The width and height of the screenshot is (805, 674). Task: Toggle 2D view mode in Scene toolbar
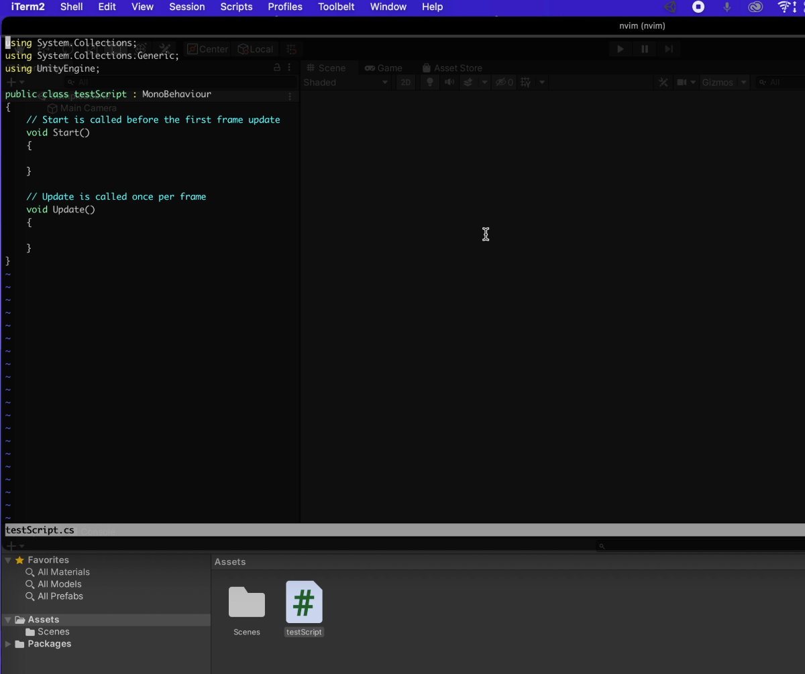(406, 82)
